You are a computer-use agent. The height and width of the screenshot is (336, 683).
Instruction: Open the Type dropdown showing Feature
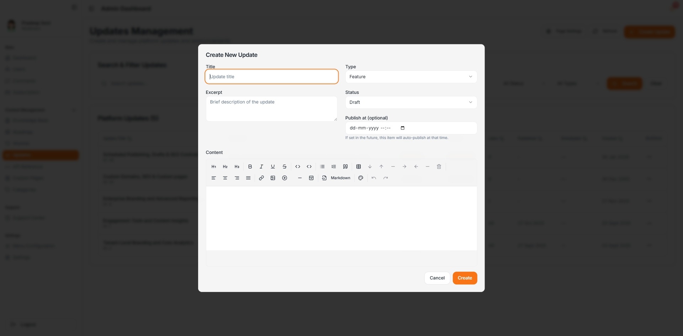(411, 77)
